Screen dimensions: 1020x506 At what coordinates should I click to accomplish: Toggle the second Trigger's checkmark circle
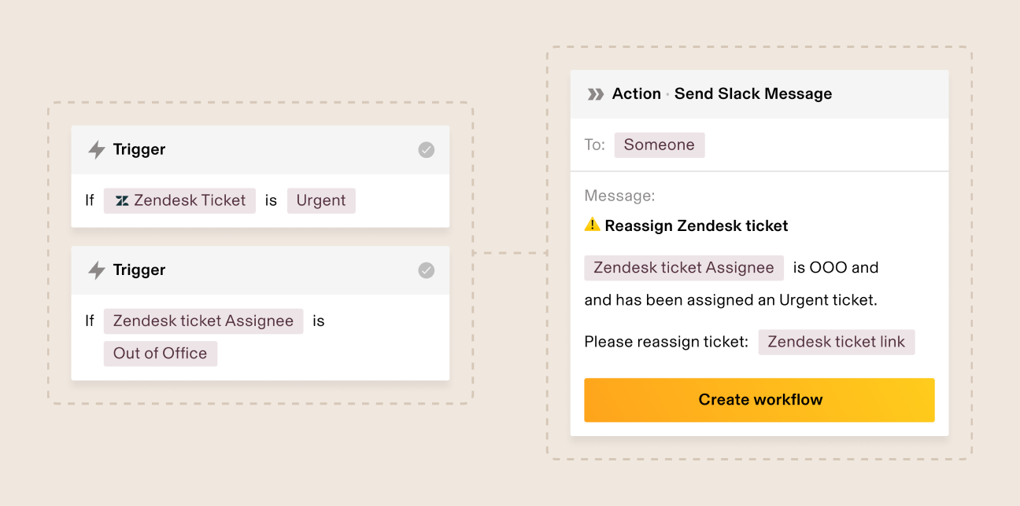tap(426, 270)
